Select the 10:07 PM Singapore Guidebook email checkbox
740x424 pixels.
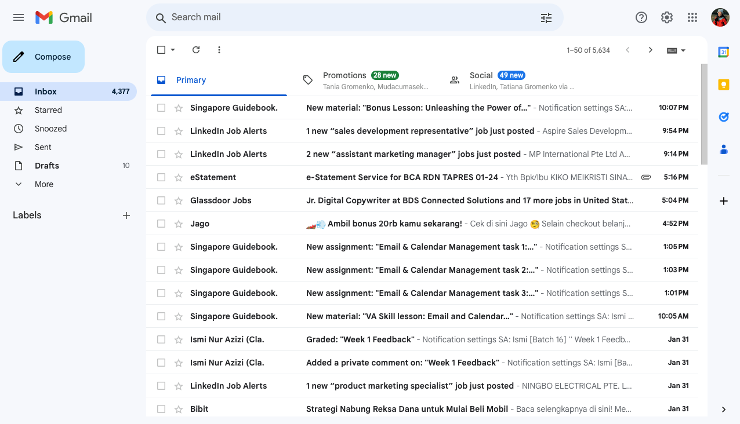pos(161,108)
